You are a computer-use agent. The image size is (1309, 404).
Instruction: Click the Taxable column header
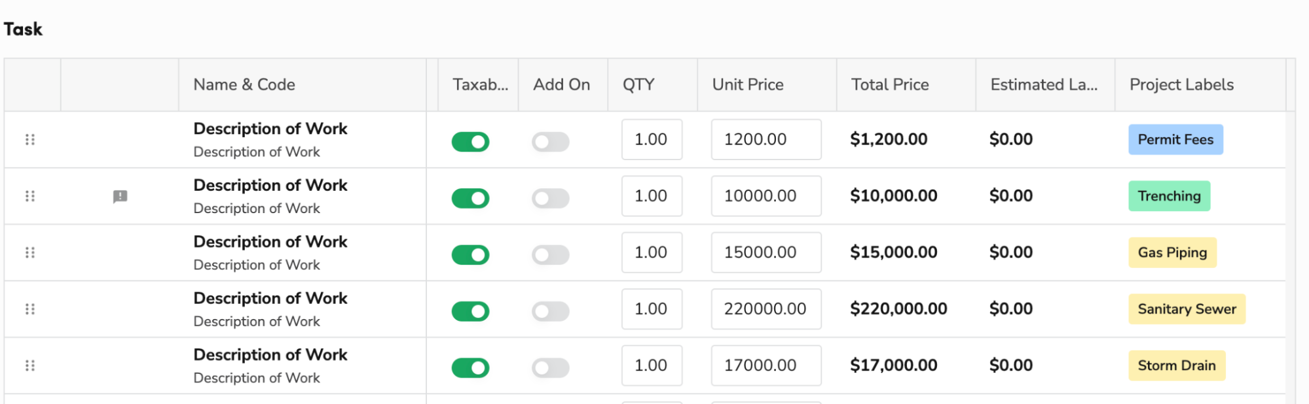point(478,85)
